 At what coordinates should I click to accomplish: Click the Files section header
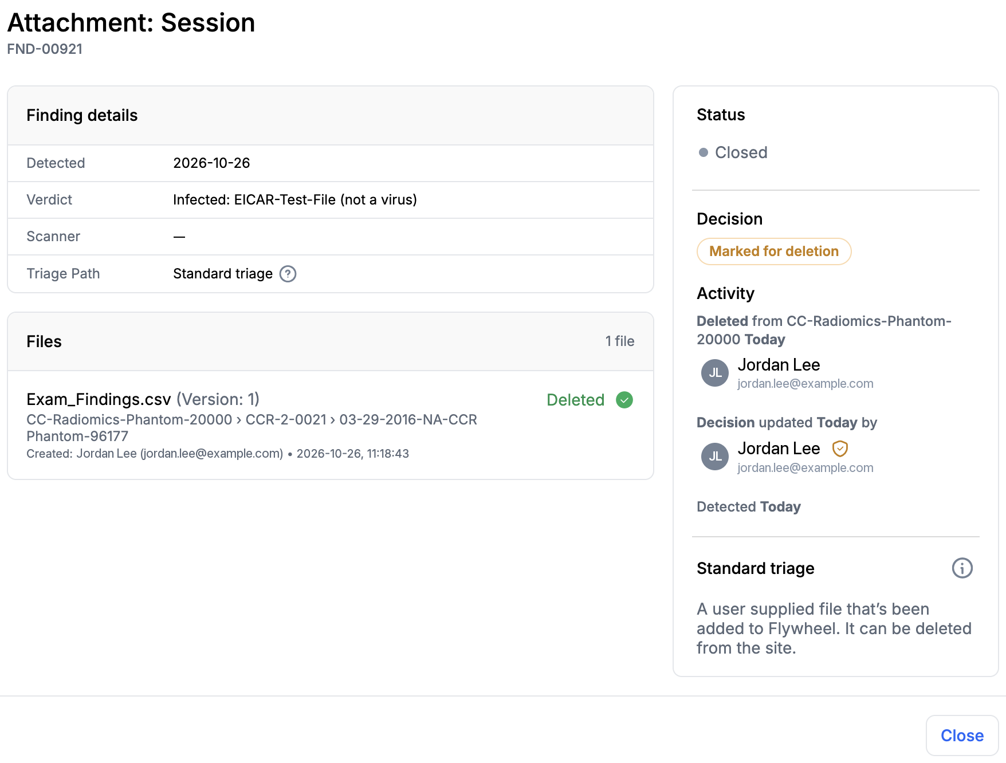(44, 341)
